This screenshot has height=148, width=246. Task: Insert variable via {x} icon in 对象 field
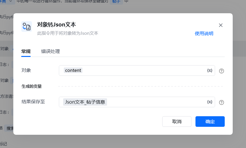[210, 71]
